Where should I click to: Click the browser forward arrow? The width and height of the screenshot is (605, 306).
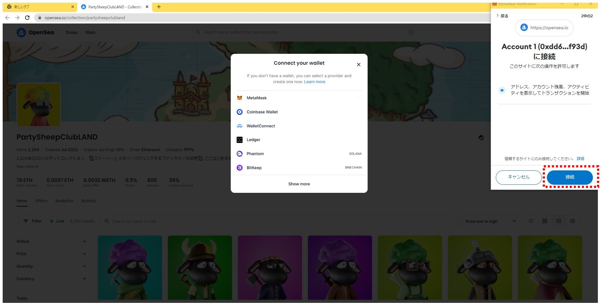(x=17, y=18)
